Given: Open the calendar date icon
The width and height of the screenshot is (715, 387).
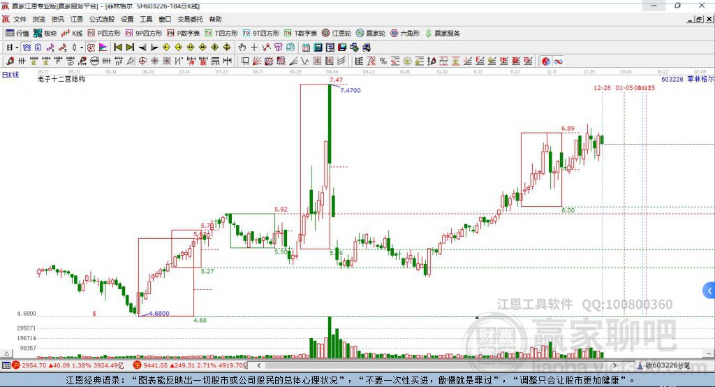Looking at the screenshot, I should click(x=306, y=48).
